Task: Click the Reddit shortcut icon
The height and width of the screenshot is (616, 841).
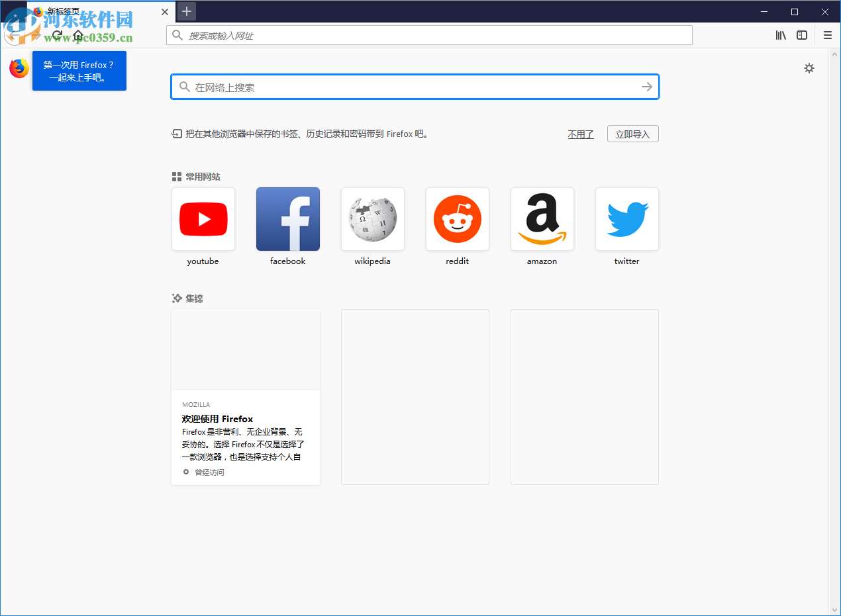Action: coord(457,219)
